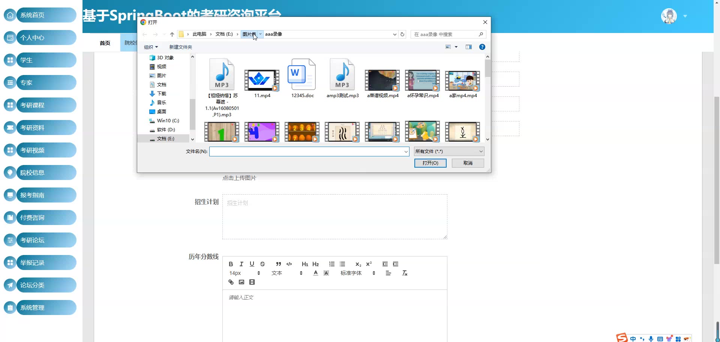This screenshot has height=342, width=720.
Task: Insert an image in the editor
Action: 241,282
